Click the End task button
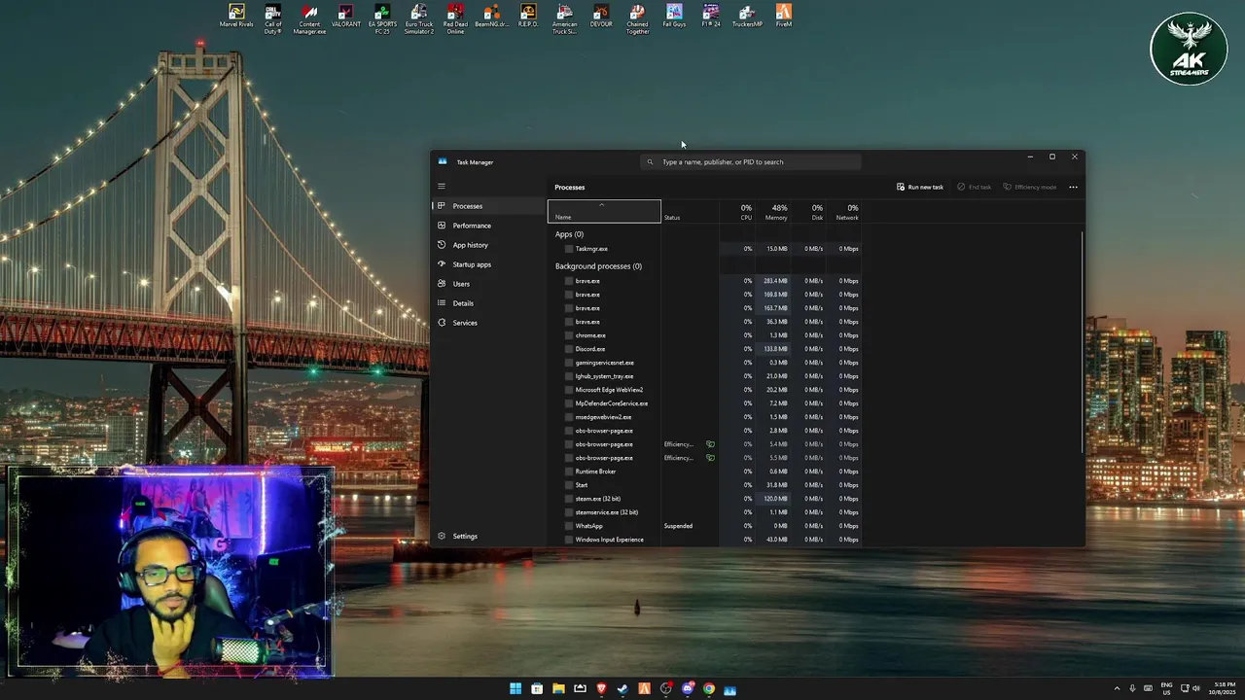1245x700 pixels. click(975, 187)
